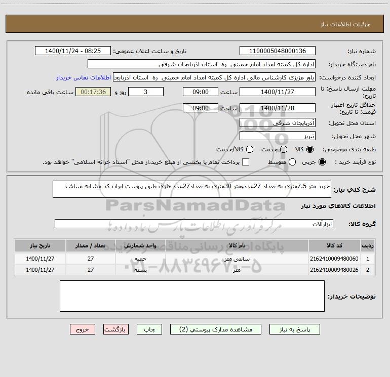Click the کد کالا column header
Viewport: 390px width, 377px height.
point(334,245)
